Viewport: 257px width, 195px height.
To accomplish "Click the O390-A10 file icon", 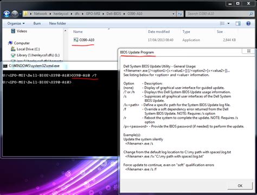I will point(76,40).
